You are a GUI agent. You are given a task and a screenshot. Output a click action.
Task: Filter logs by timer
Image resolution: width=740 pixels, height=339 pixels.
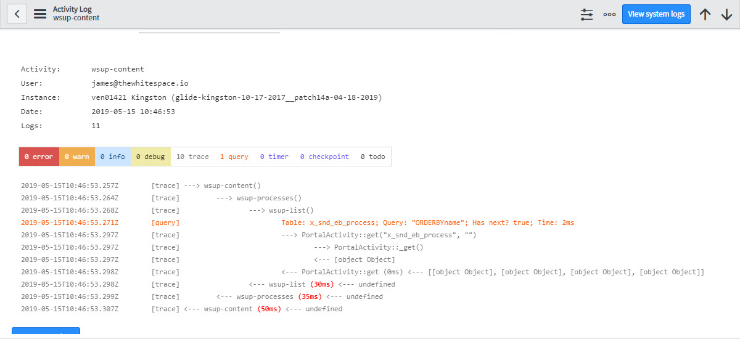[x=274, y=157]
